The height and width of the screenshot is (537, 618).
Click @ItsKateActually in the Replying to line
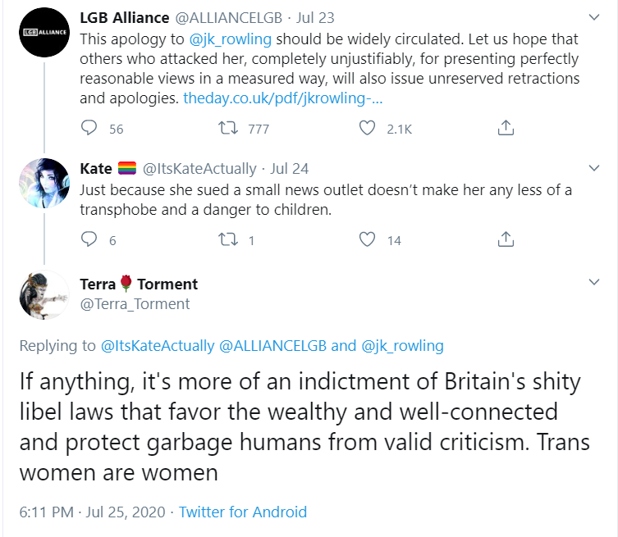(x=158, y=346)
